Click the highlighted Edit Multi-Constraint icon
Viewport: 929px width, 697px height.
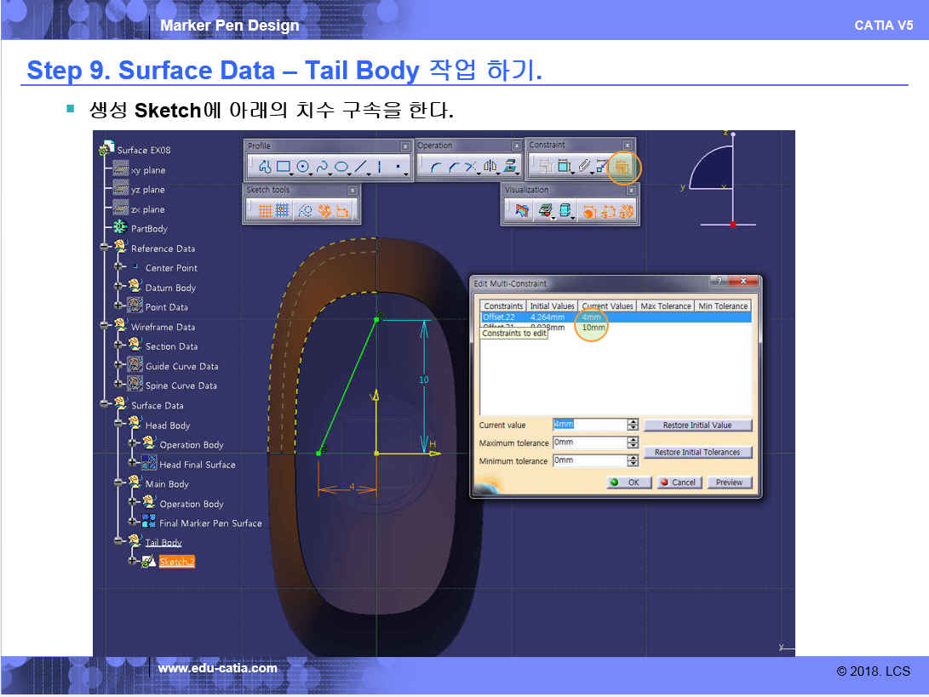click(x=622, y=168)
